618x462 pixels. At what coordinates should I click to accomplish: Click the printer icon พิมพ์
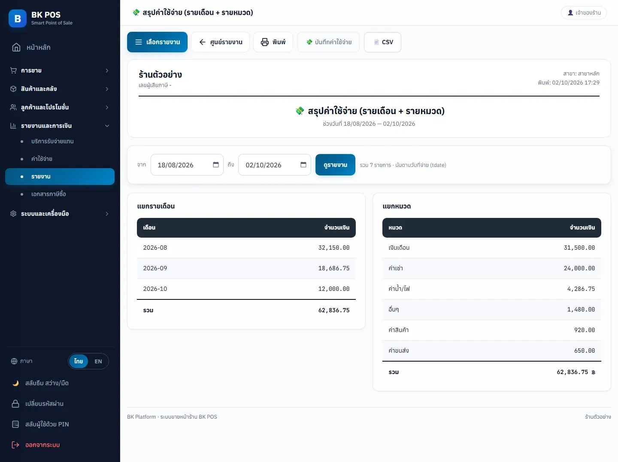(265, 42)
